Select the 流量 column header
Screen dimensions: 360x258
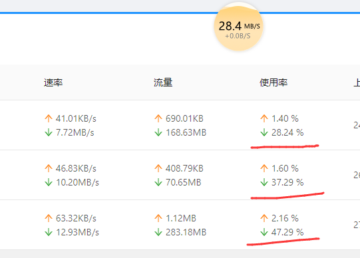point(163,82)
